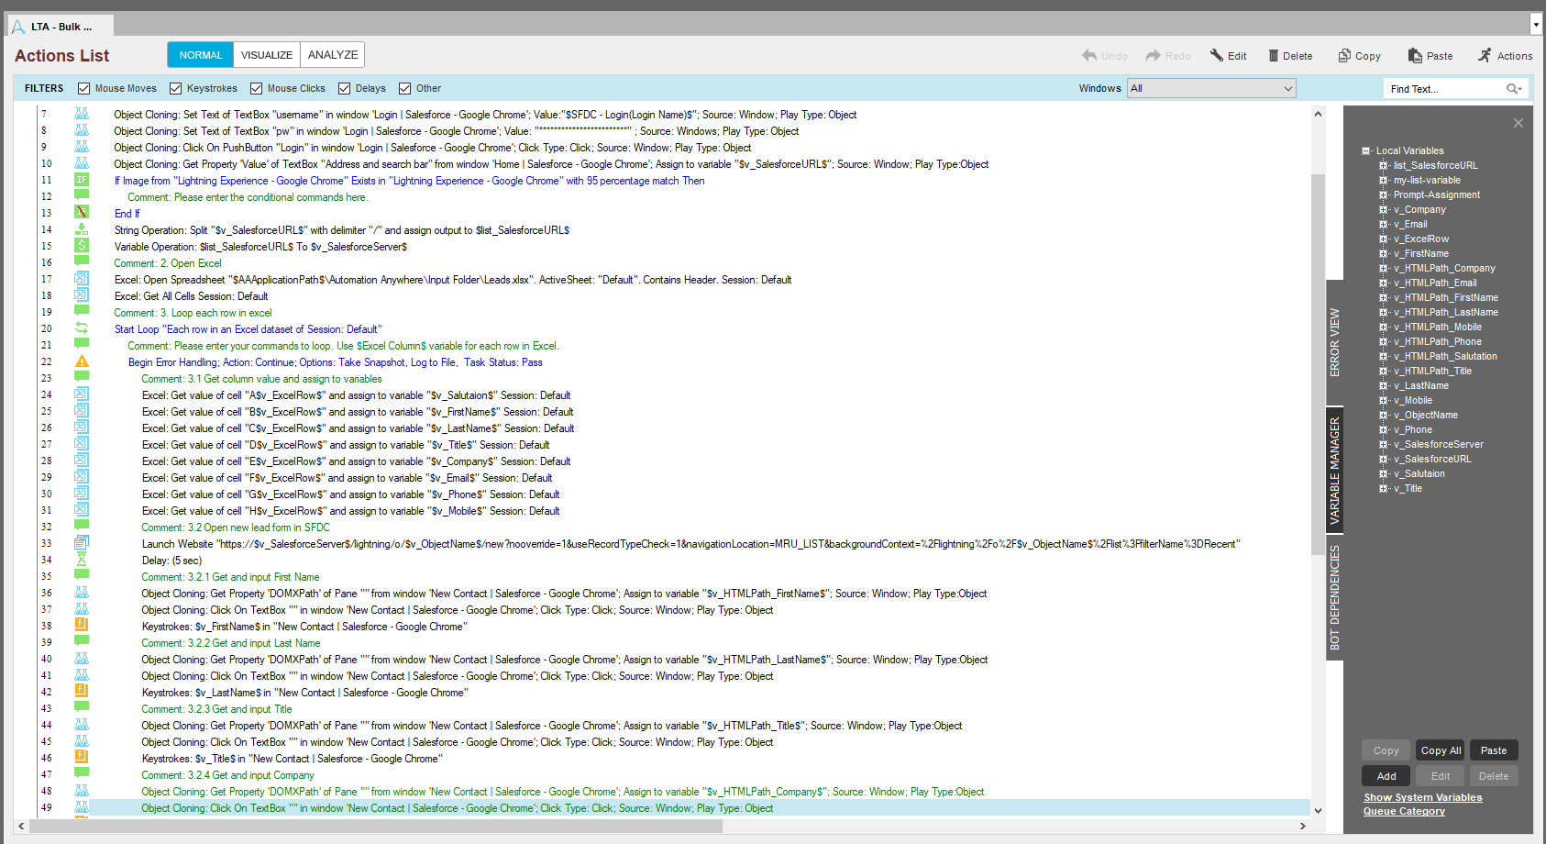
Task: Click the Paste clipboard icon in toolbar
Action: coord(1415,56)
